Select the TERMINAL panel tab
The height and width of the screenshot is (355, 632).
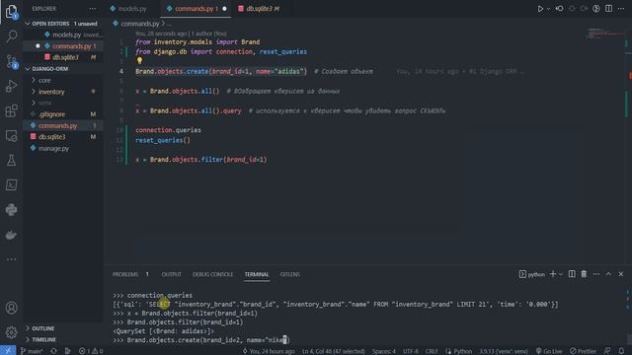pyautogui.click(x=257, y=274)
